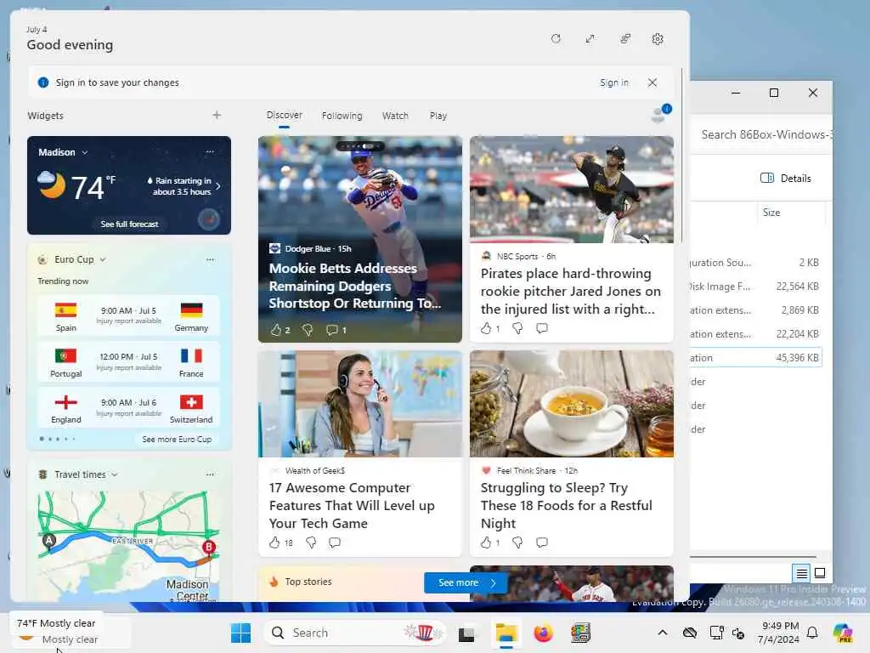Refresh the widgets feed

556,39
